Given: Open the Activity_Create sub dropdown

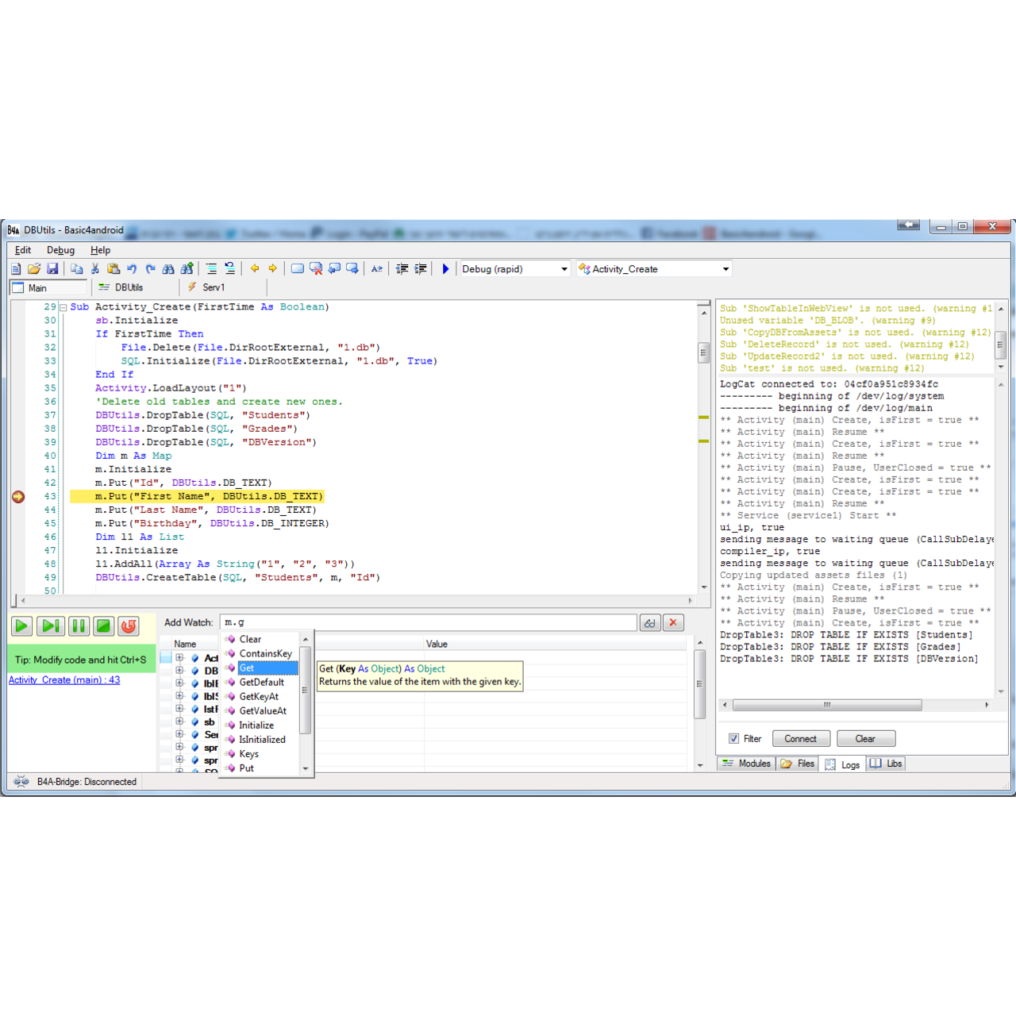Looking at the screenshot, I should (x=725, y=269).
